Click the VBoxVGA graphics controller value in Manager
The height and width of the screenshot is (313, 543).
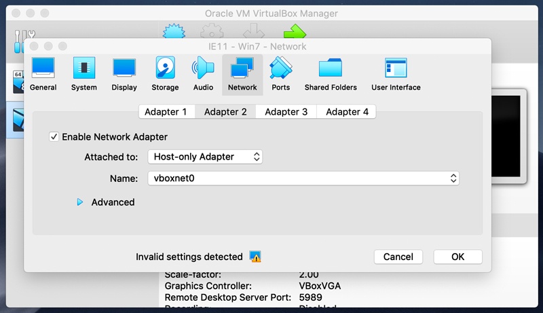click(x=320, y=286)
